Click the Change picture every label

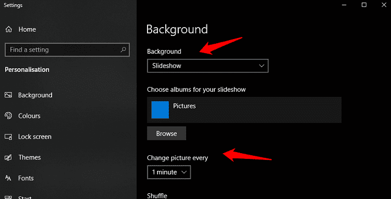pos(178,158)
